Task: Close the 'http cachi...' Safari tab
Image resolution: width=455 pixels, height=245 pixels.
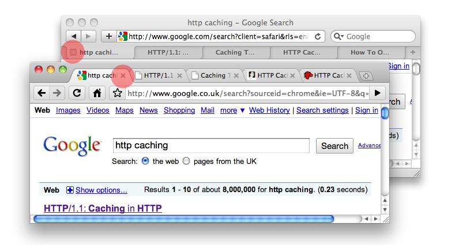Action: click(73, 52)
